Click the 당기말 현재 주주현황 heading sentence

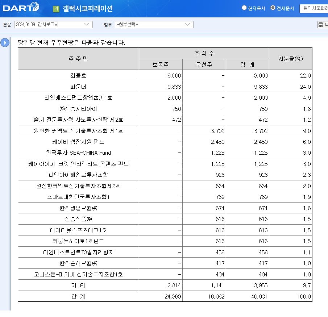point(71,43)
